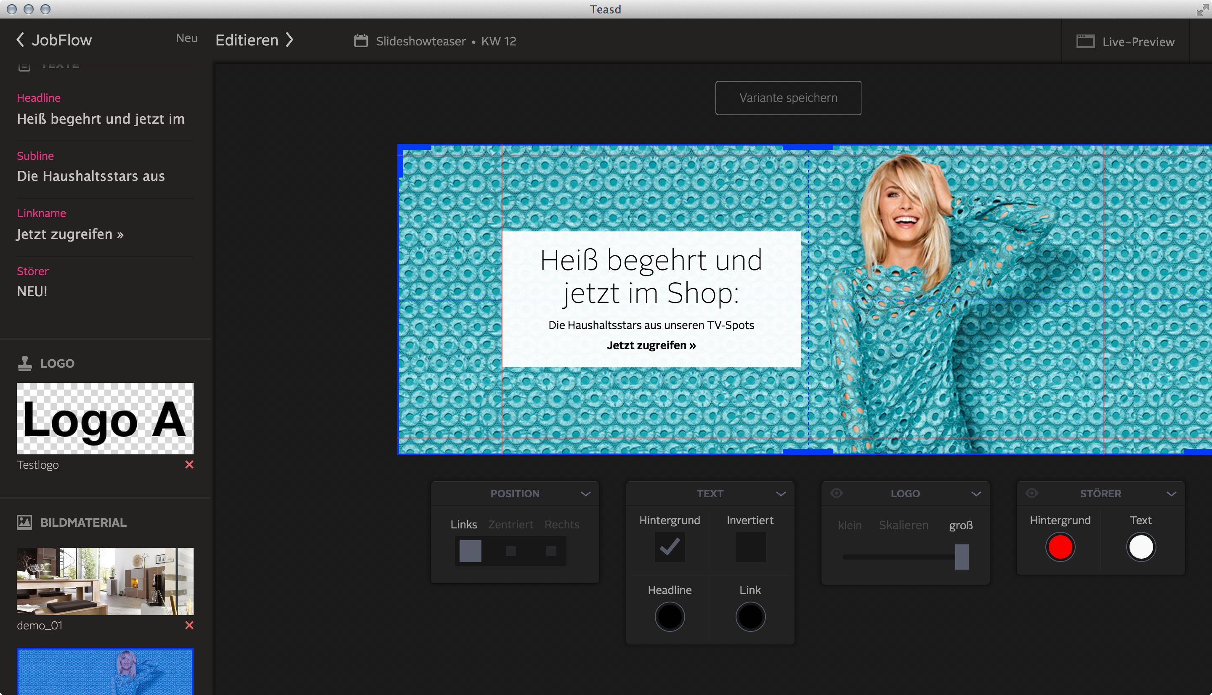Click the Logo stamp icon in sidebar
The height and width of the screenshot is (695, 1212).
[x=24, y=363]
